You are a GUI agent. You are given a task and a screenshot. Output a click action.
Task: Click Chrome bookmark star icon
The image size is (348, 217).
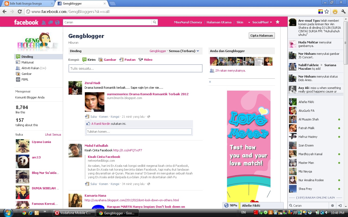(327, 12)
